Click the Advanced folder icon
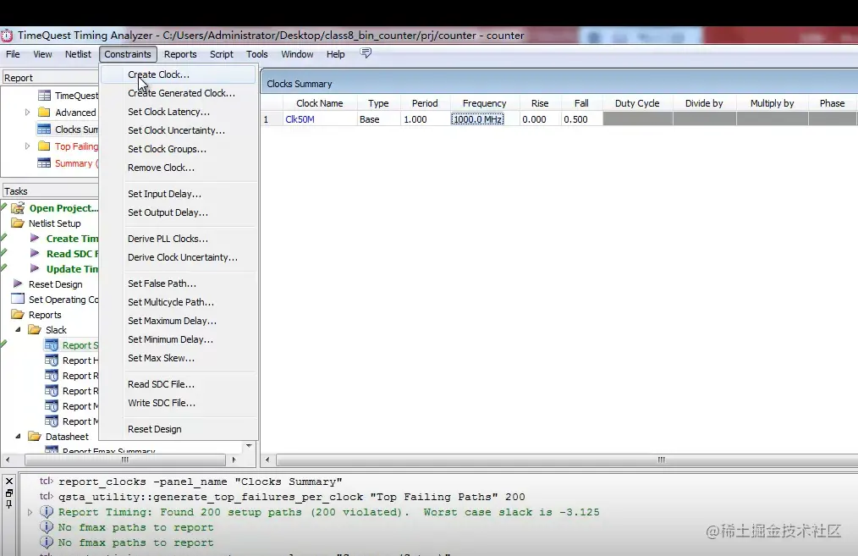This screenshot has height=556, width=858. [x=44, y=113]
